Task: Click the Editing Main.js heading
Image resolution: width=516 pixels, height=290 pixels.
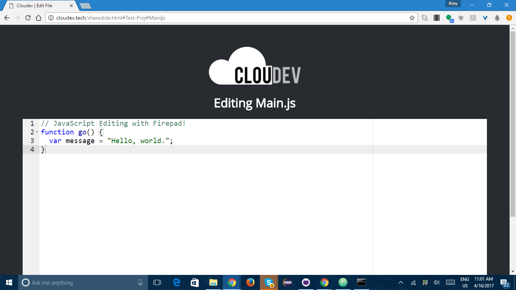Action: [255, 103]
